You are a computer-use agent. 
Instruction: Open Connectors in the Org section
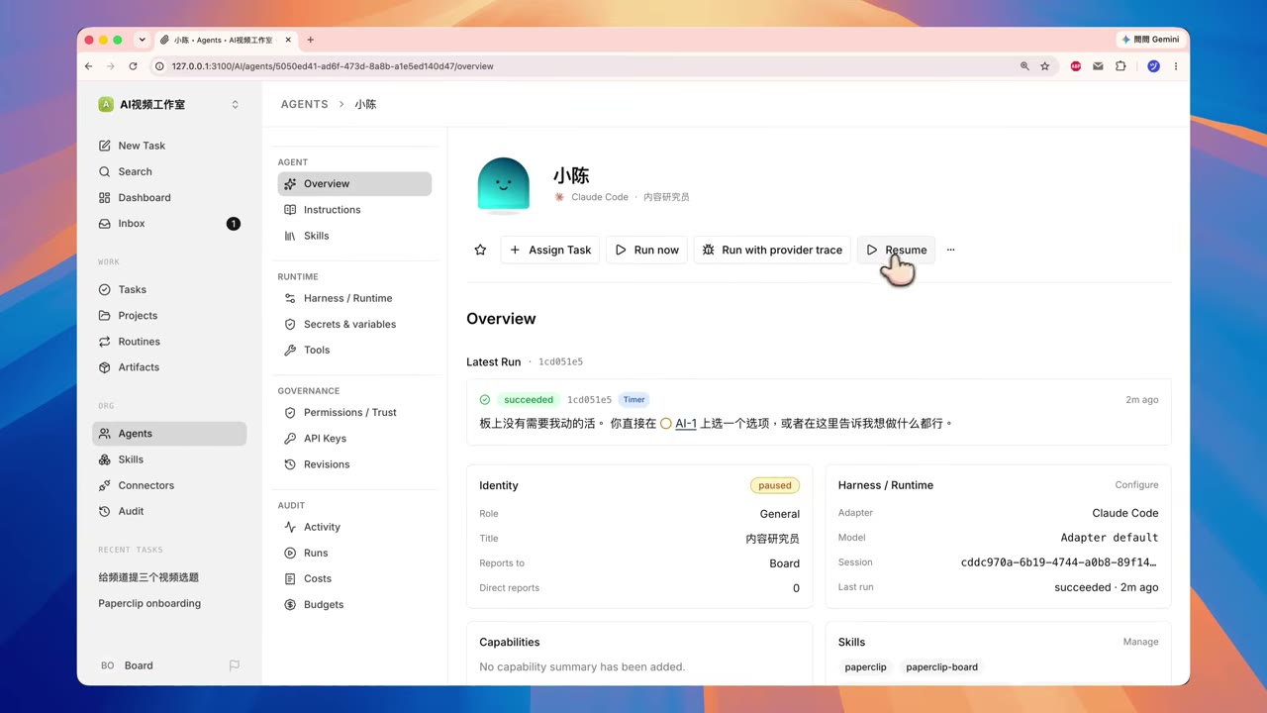click(169, 485)
